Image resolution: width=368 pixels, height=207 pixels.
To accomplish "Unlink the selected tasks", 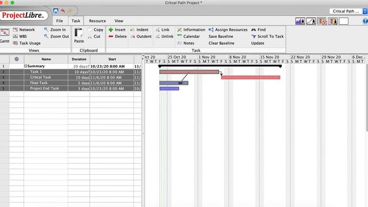I will pyautogui.click(x=164, y=36).
